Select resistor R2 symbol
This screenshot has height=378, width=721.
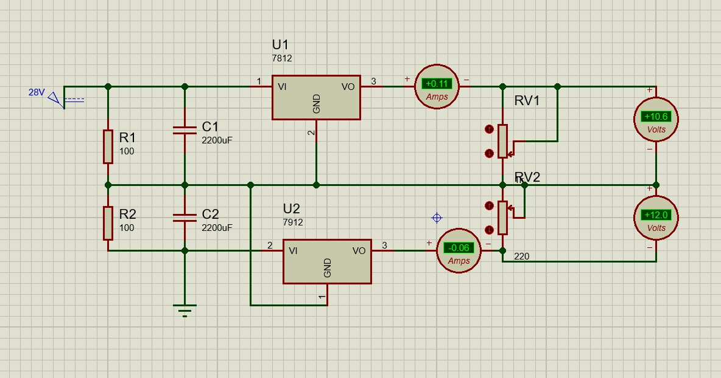coord(108,222)
